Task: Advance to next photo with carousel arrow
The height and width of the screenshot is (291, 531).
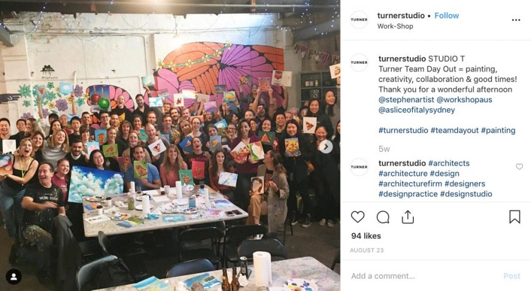Action: 326,146
